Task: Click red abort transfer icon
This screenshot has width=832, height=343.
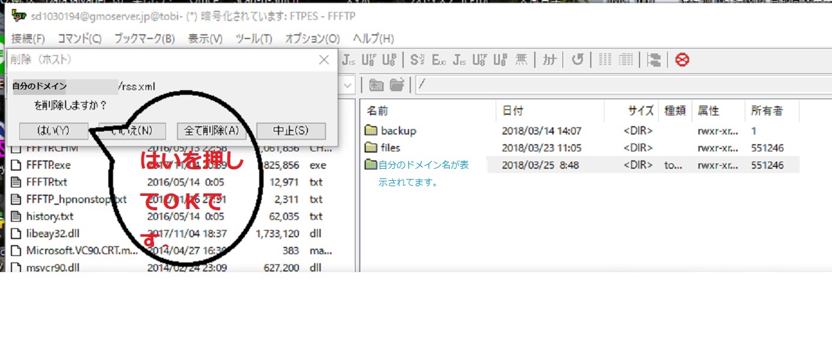Action: pos(682,60)
